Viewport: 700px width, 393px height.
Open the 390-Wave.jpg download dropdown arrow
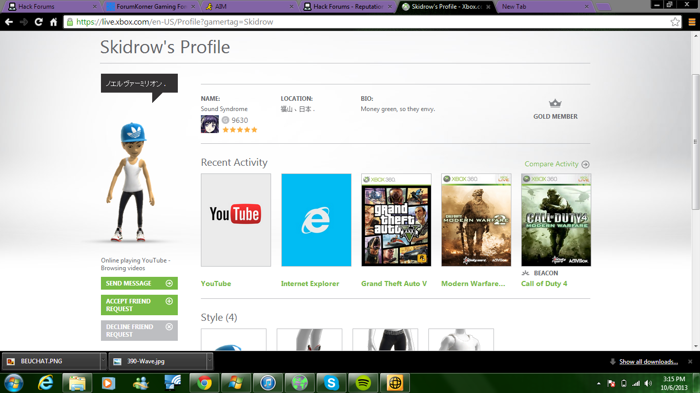tap(209, 361)
